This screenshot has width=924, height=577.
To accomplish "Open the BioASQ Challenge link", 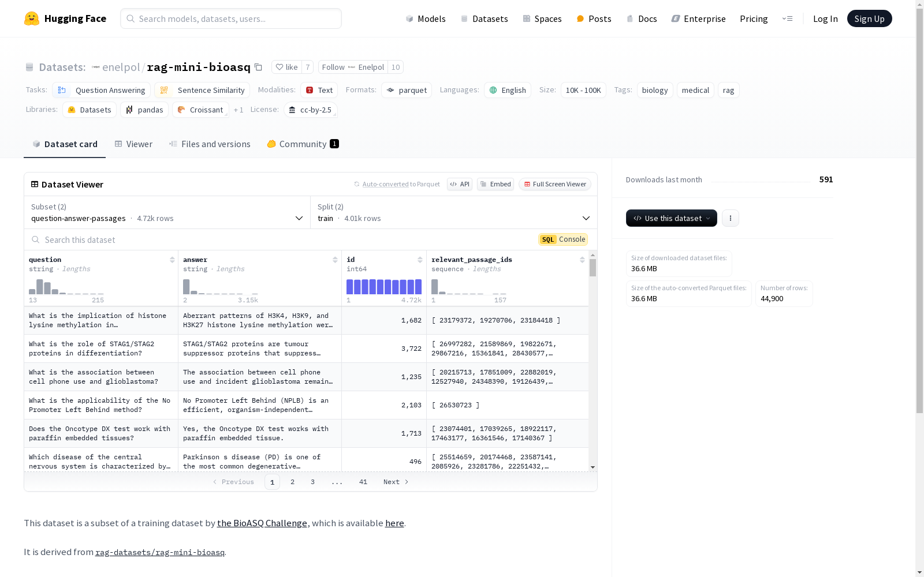I will [x=262, y=523].
